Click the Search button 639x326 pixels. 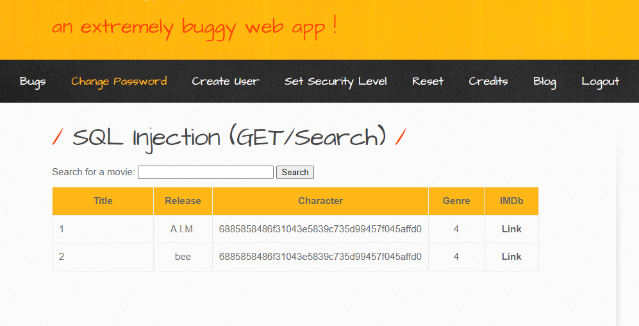295,172
